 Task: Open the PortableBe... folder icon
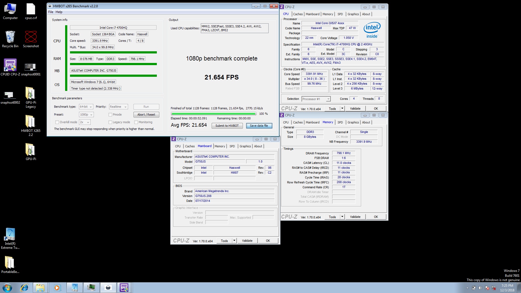click(10, 265)
